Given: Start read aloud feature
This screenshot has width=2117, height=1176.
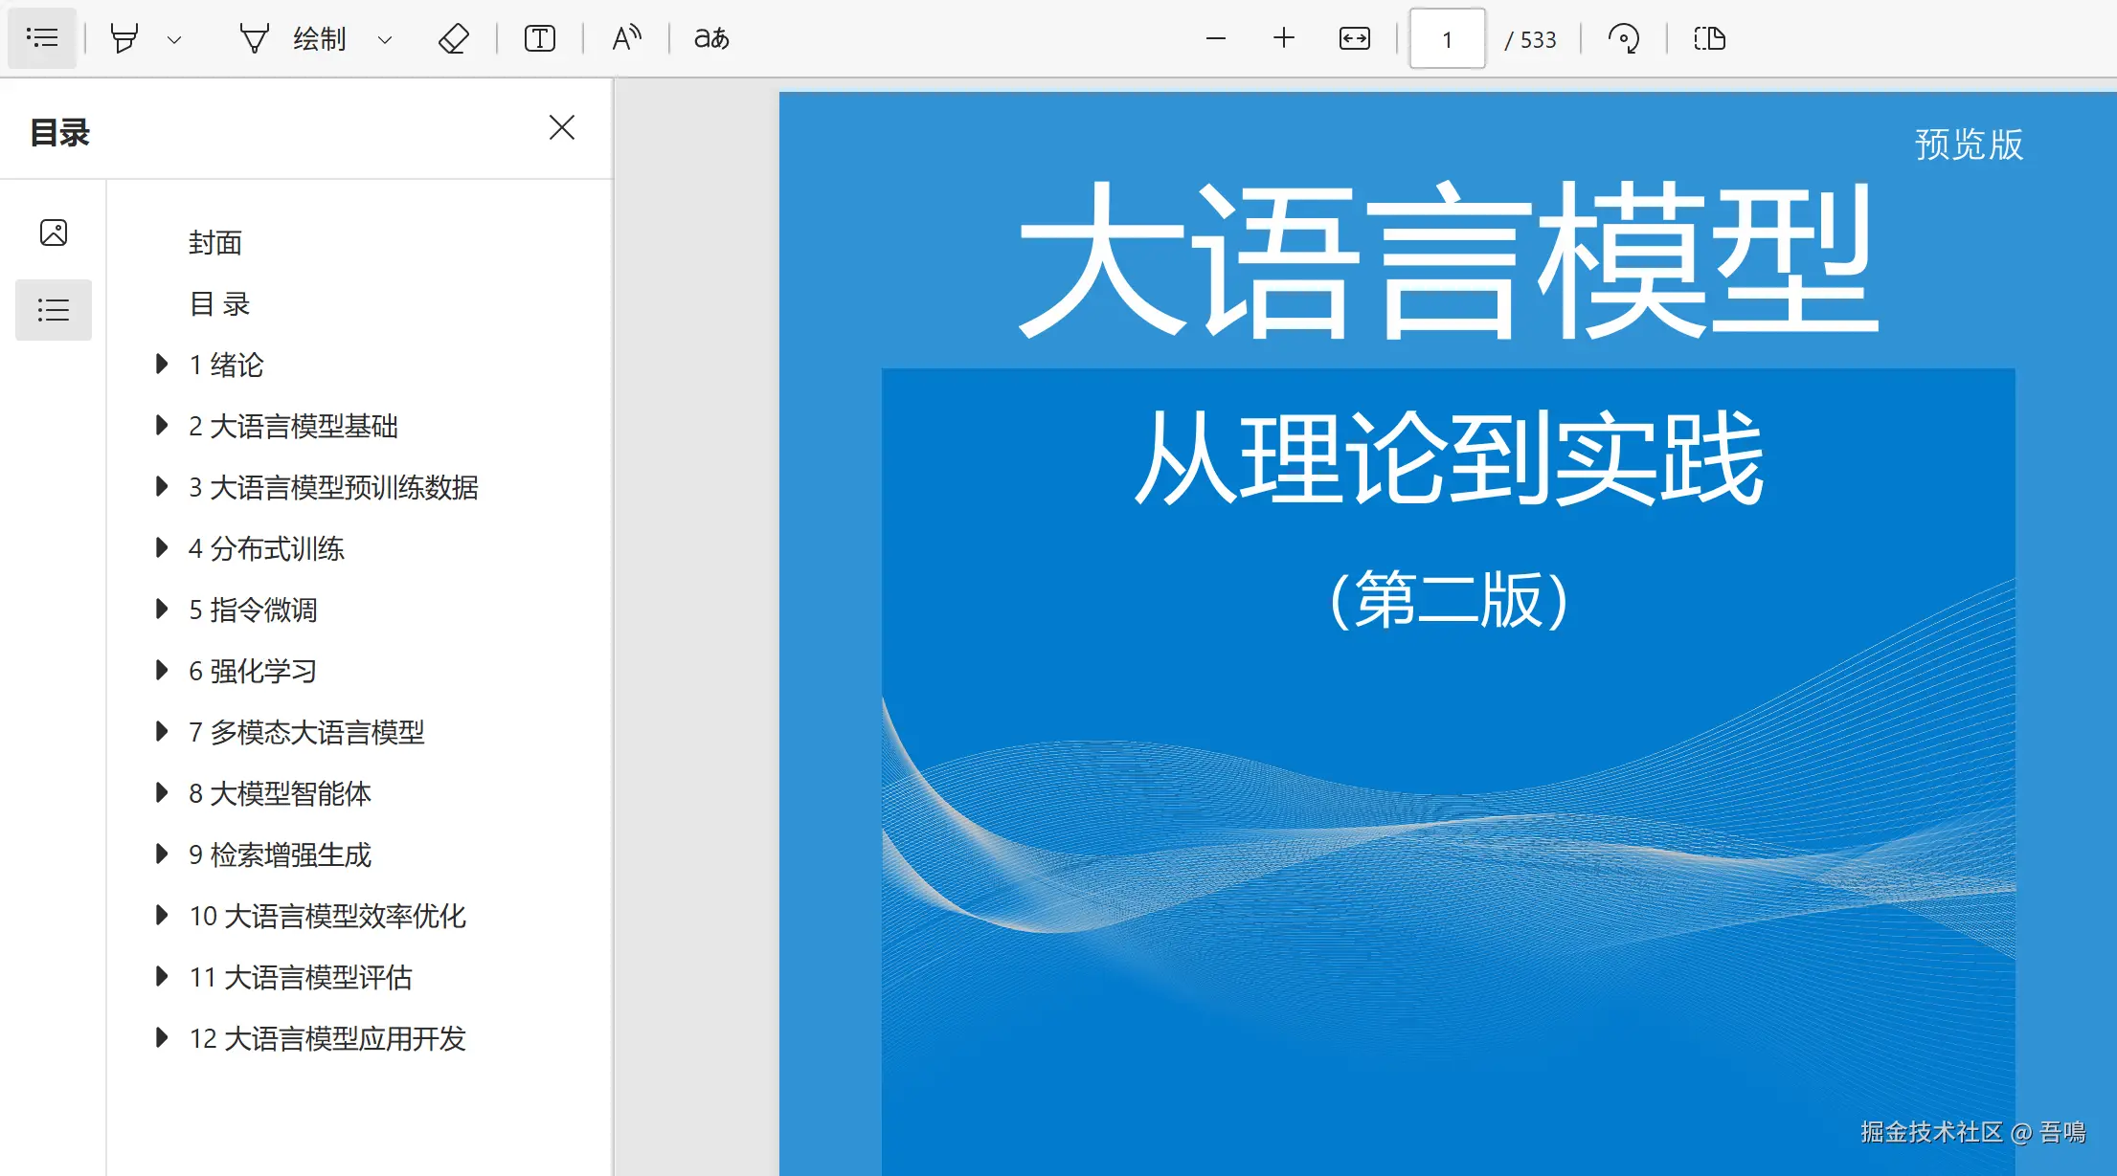Looking at the screenshot, I should (626, 38).
